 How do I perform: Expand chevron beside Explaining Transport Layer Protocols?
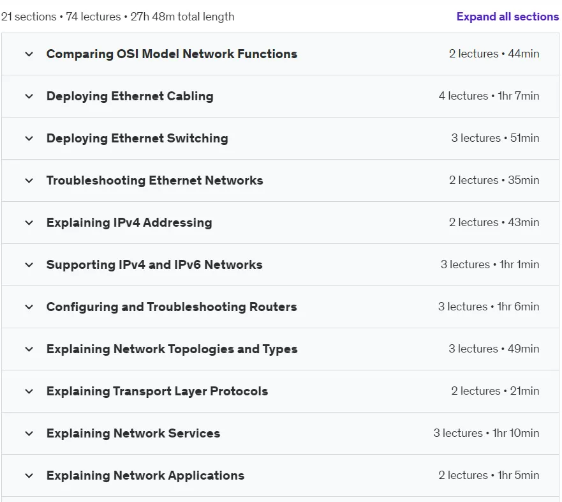(29, 392)
